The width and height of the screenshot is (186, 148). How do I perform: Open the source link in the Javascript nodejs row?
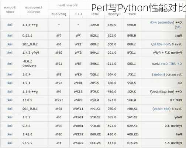tap(10, 74)
